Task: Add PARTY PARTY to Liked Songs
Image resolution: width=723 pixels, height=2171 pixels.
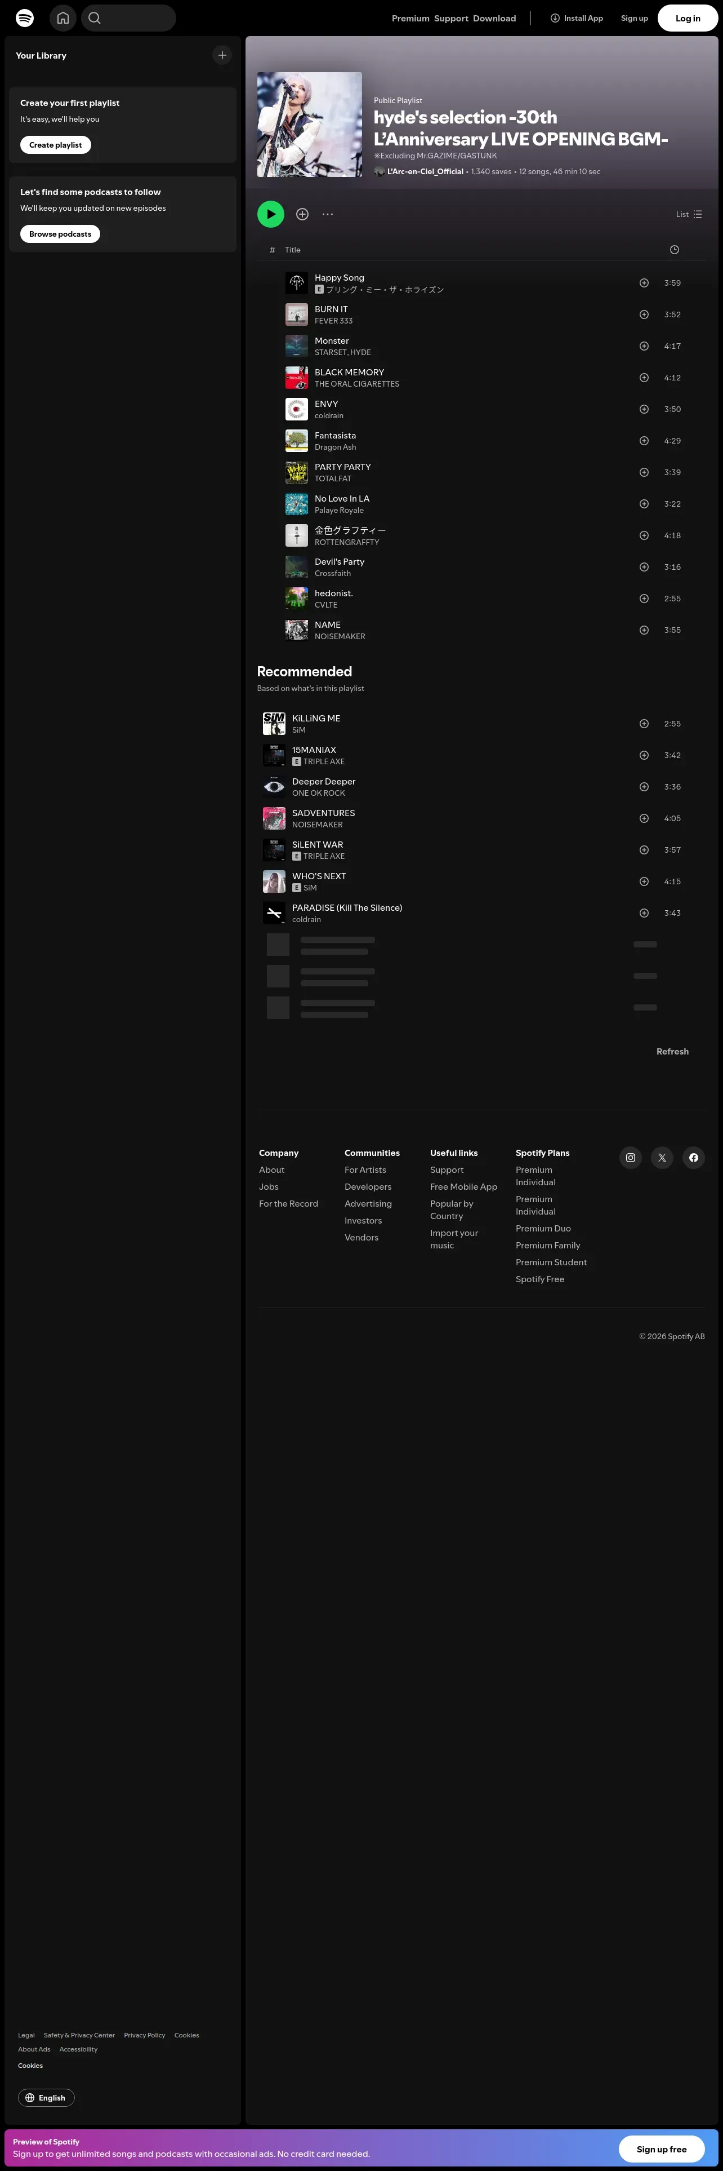Action: tap(644, 473)
